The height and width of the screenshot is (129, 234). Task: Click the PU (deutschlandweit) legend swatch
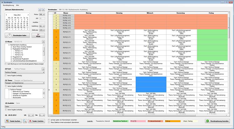pos(155,121)
